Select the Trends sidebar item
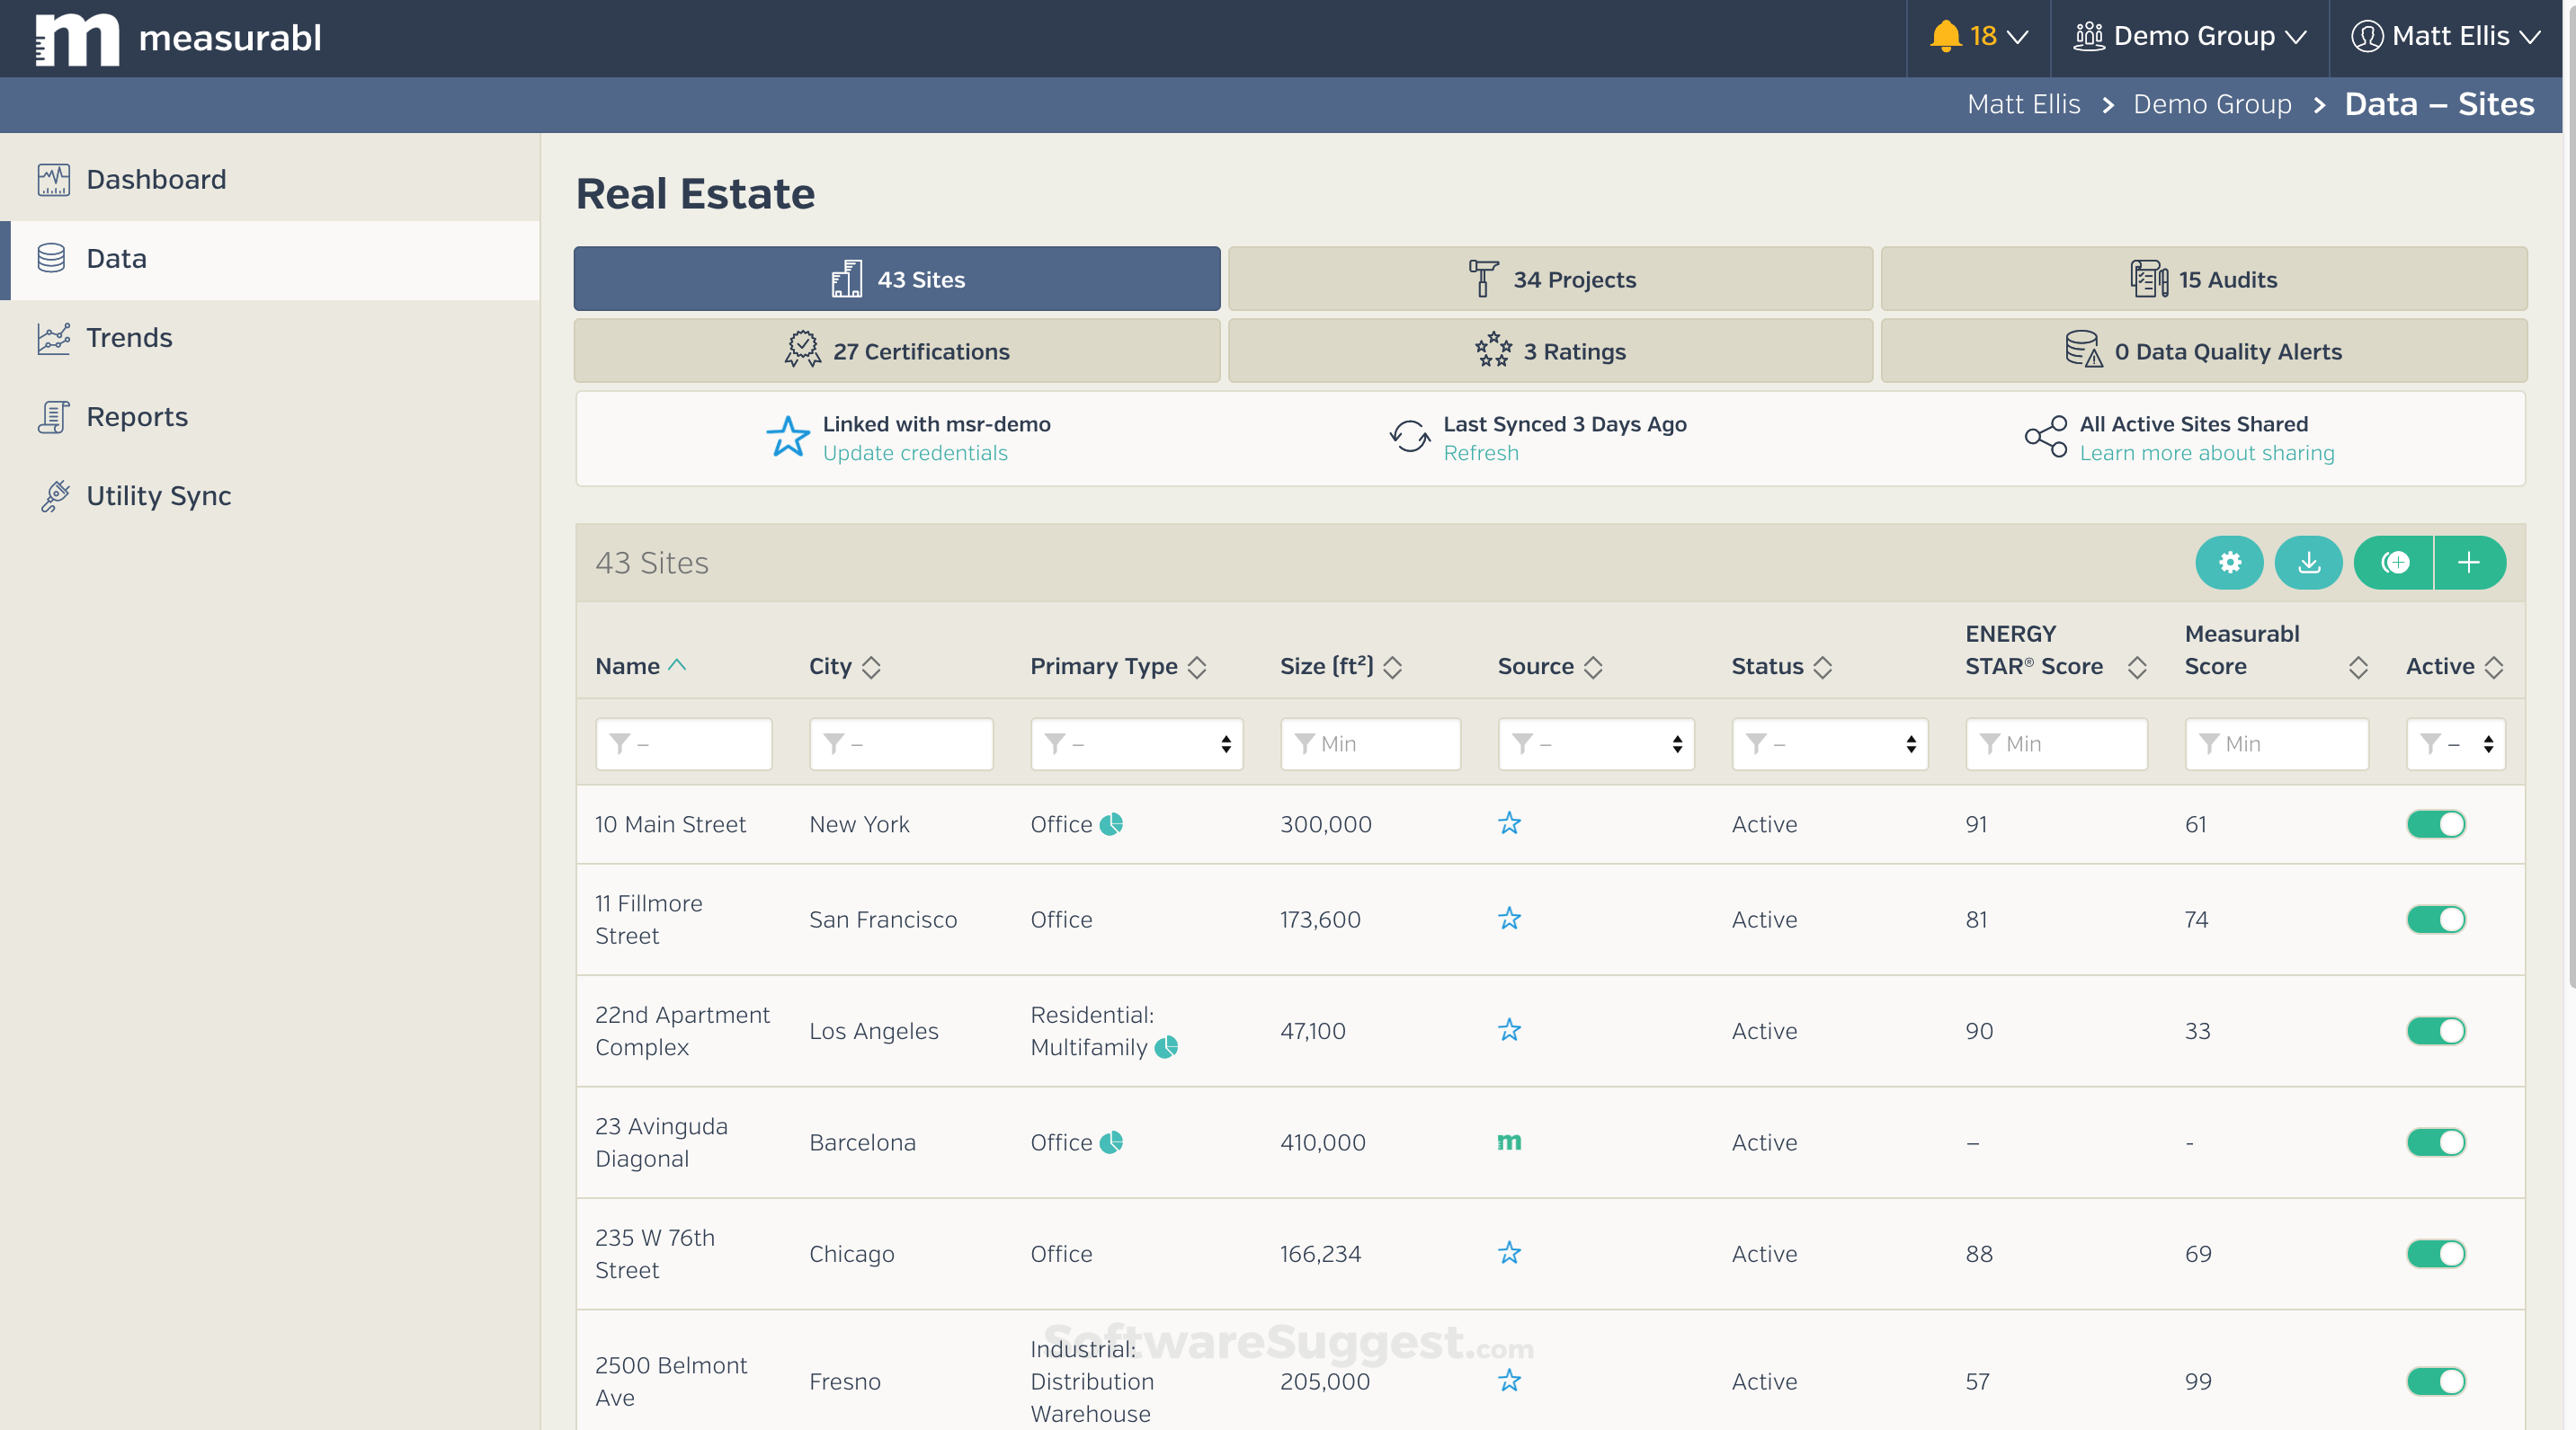 pos(129,338)
